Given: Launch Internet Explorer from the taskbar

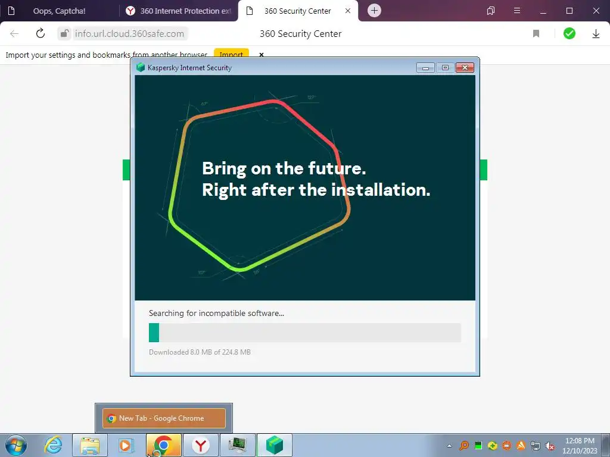Looking at the screenshot, I should tap(53, 445).
